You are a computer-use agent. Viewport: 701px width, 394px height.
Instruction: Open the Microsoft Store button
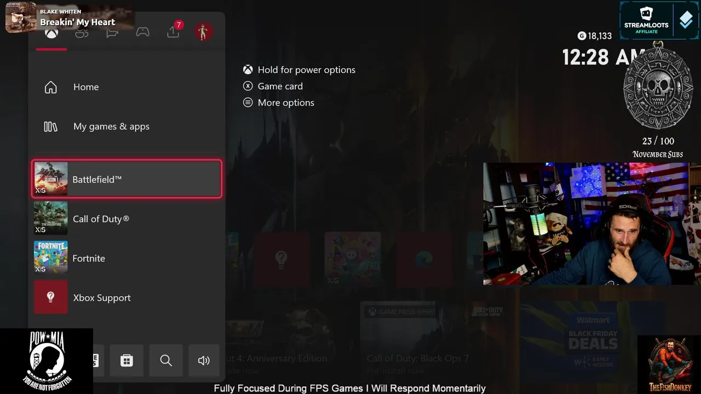point(127,360)
